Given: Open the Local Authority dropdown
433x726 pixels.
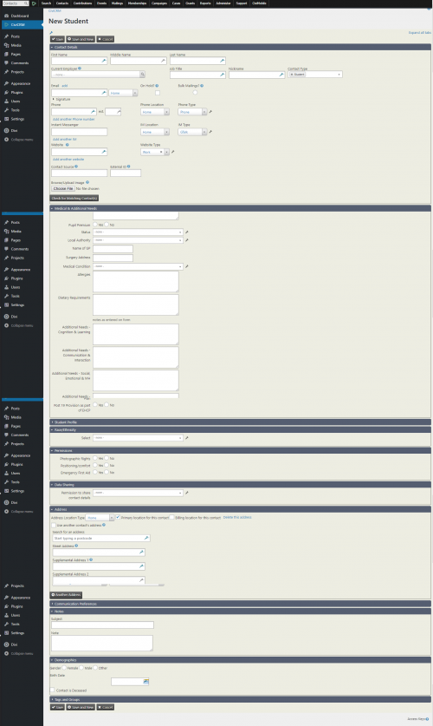Looking at the screenshot, I should click(x=138, y=240).
